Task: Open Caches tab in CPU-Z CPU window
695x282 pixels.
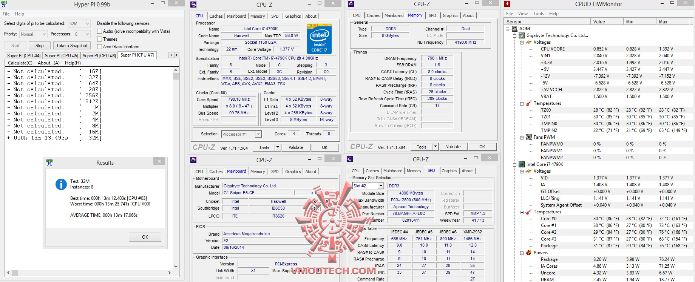Action: 216,16
